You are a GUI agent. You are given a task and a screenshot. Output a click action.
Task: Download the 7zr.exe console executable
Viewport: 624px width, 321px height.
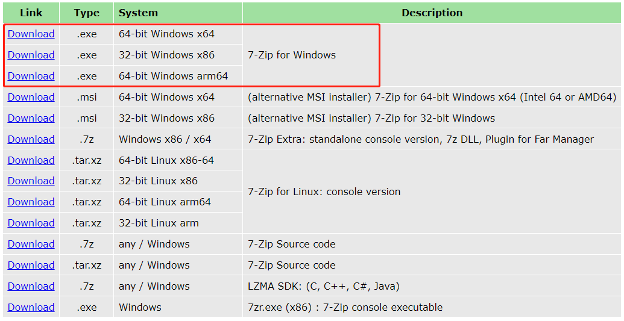pyautogui.click(x=31, y=308)
